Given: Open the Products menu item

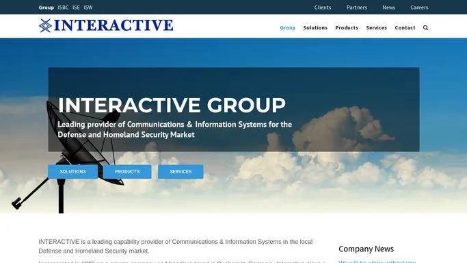Looking at the screenshot, I should (347, 27).
